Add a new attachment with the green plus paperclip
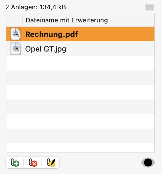Image resolution: width=162 pixels, height=174 pixels. 15,162
